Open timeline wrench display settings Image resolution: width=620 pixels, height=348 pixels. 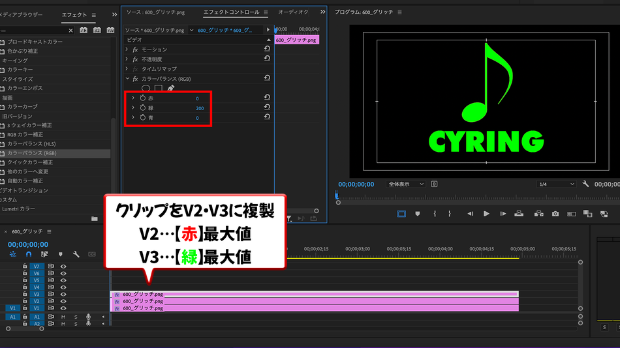coord(76,254)
